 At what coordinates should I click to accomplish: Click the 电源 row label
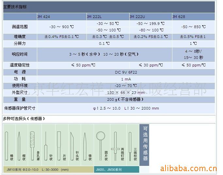coord(20,72)
